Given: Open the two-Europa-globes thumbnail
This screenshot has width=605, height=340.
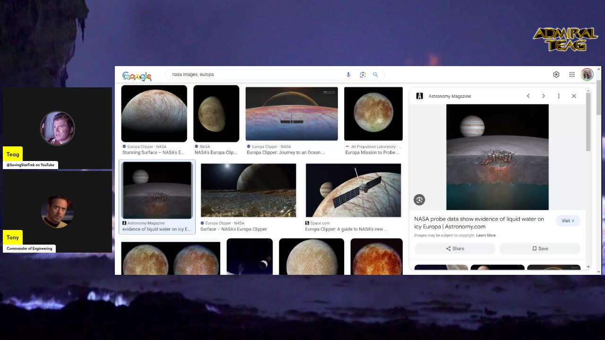Looking at the screenshot, I should [x=171, y=258].
